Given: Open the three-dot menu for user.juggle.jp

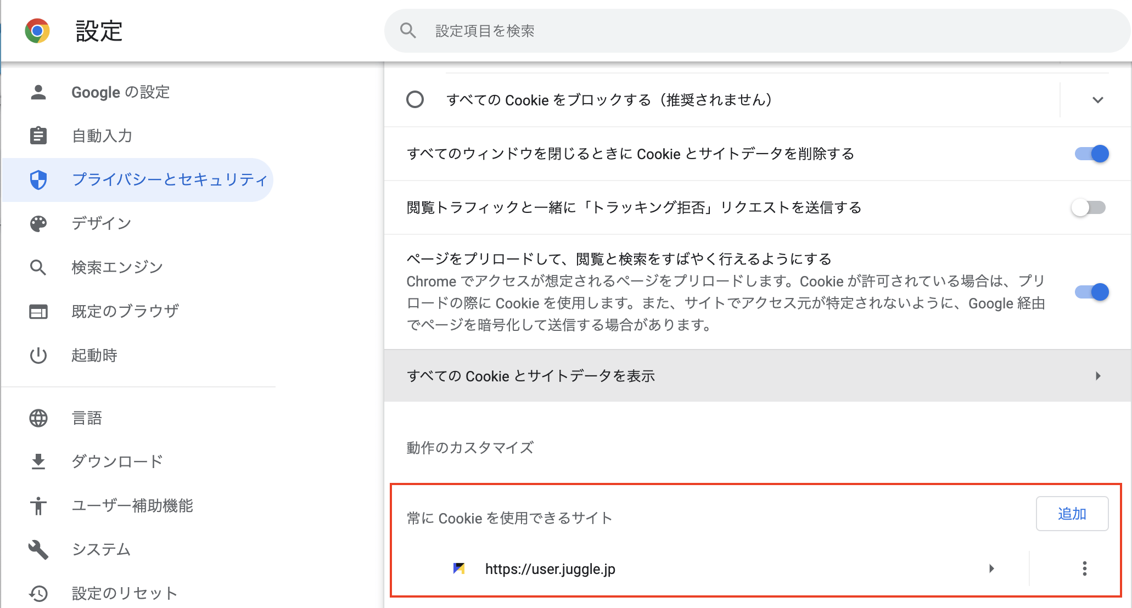Looking at the screenshot, I should click(x=1084, y=568).
